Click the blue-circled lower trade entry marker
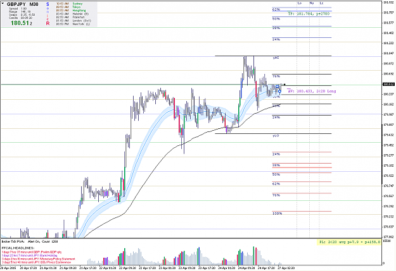Screen dimensions: 396x271 coord(279,91)
